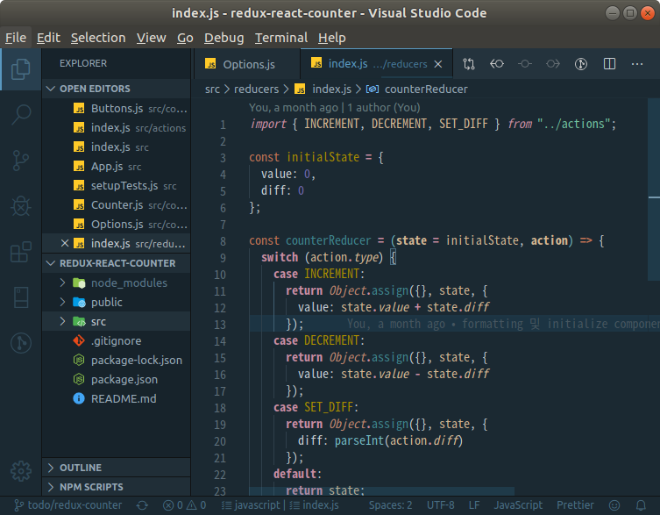The image size is (660, 515).
Task: Open the GitLens view in activity bar
Action: point(21,343)
